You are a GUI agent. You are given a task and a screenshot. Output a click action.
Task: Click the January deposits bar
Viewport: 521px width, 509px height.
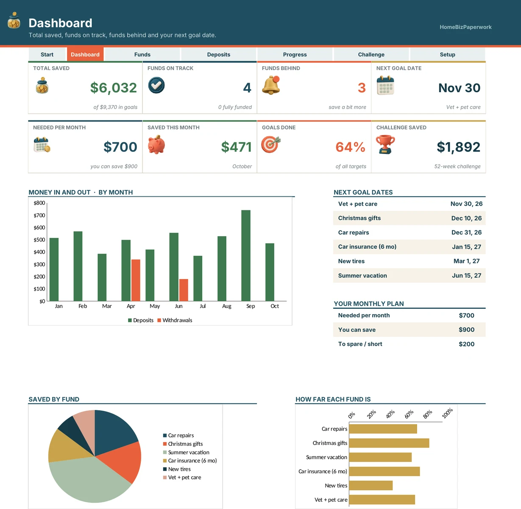(x=54, y=270)
